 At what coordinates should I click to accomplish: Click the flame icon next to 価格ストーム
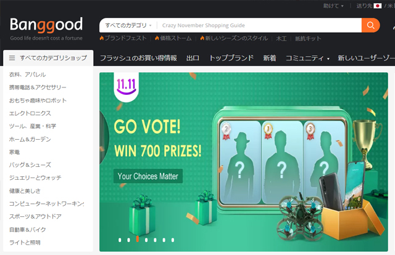tap(157, 38)
